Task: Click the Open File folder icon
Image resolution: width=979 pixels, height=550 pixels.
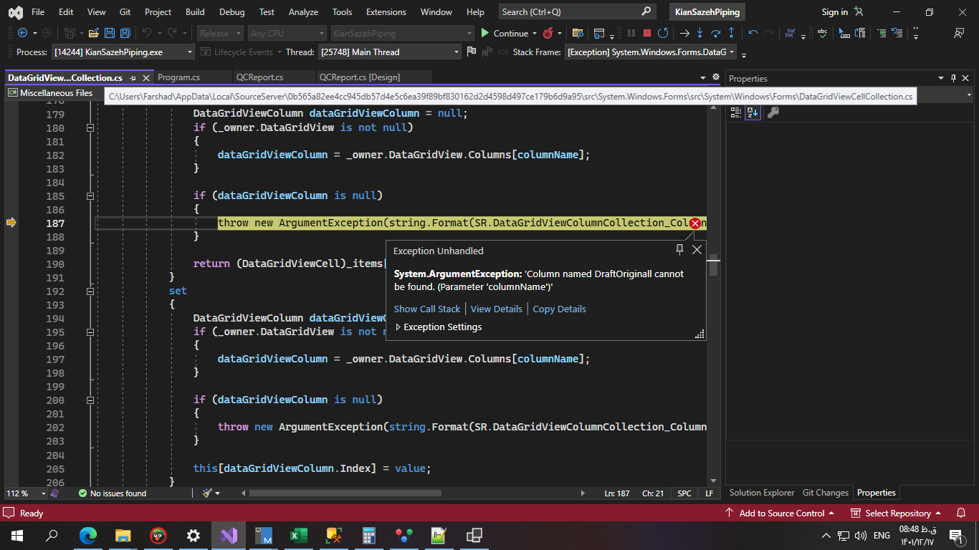Action: [95, 33]
